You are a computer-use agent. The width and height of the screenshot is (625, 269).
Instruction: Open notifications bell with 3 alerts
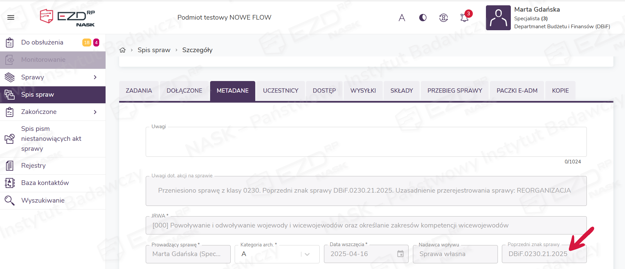[x=464, y=18]
